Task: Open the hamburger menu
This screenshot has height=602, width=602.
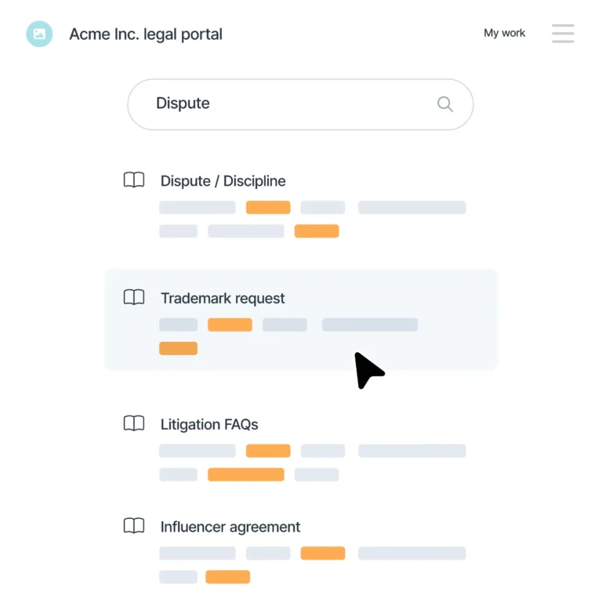Action: pyautogui.click(x=563, y=34)
